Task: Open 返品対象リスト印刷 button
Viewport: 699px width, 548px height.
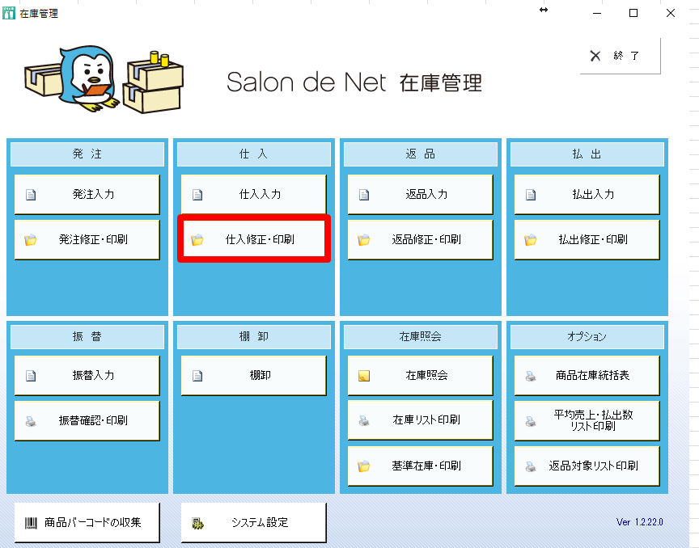Action: tap(587, 466)
